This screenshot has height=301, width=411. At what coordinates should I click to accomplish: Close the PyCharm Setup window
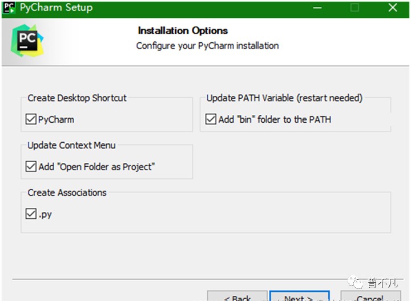pos(393,7)
